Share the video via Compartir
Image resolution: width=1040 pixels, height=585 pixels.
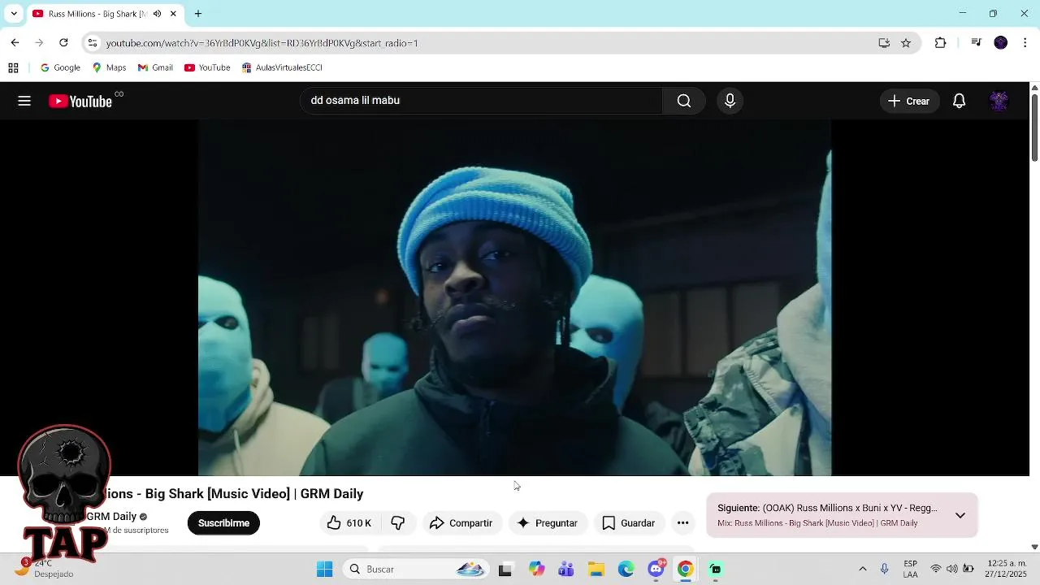click(461, 523)
